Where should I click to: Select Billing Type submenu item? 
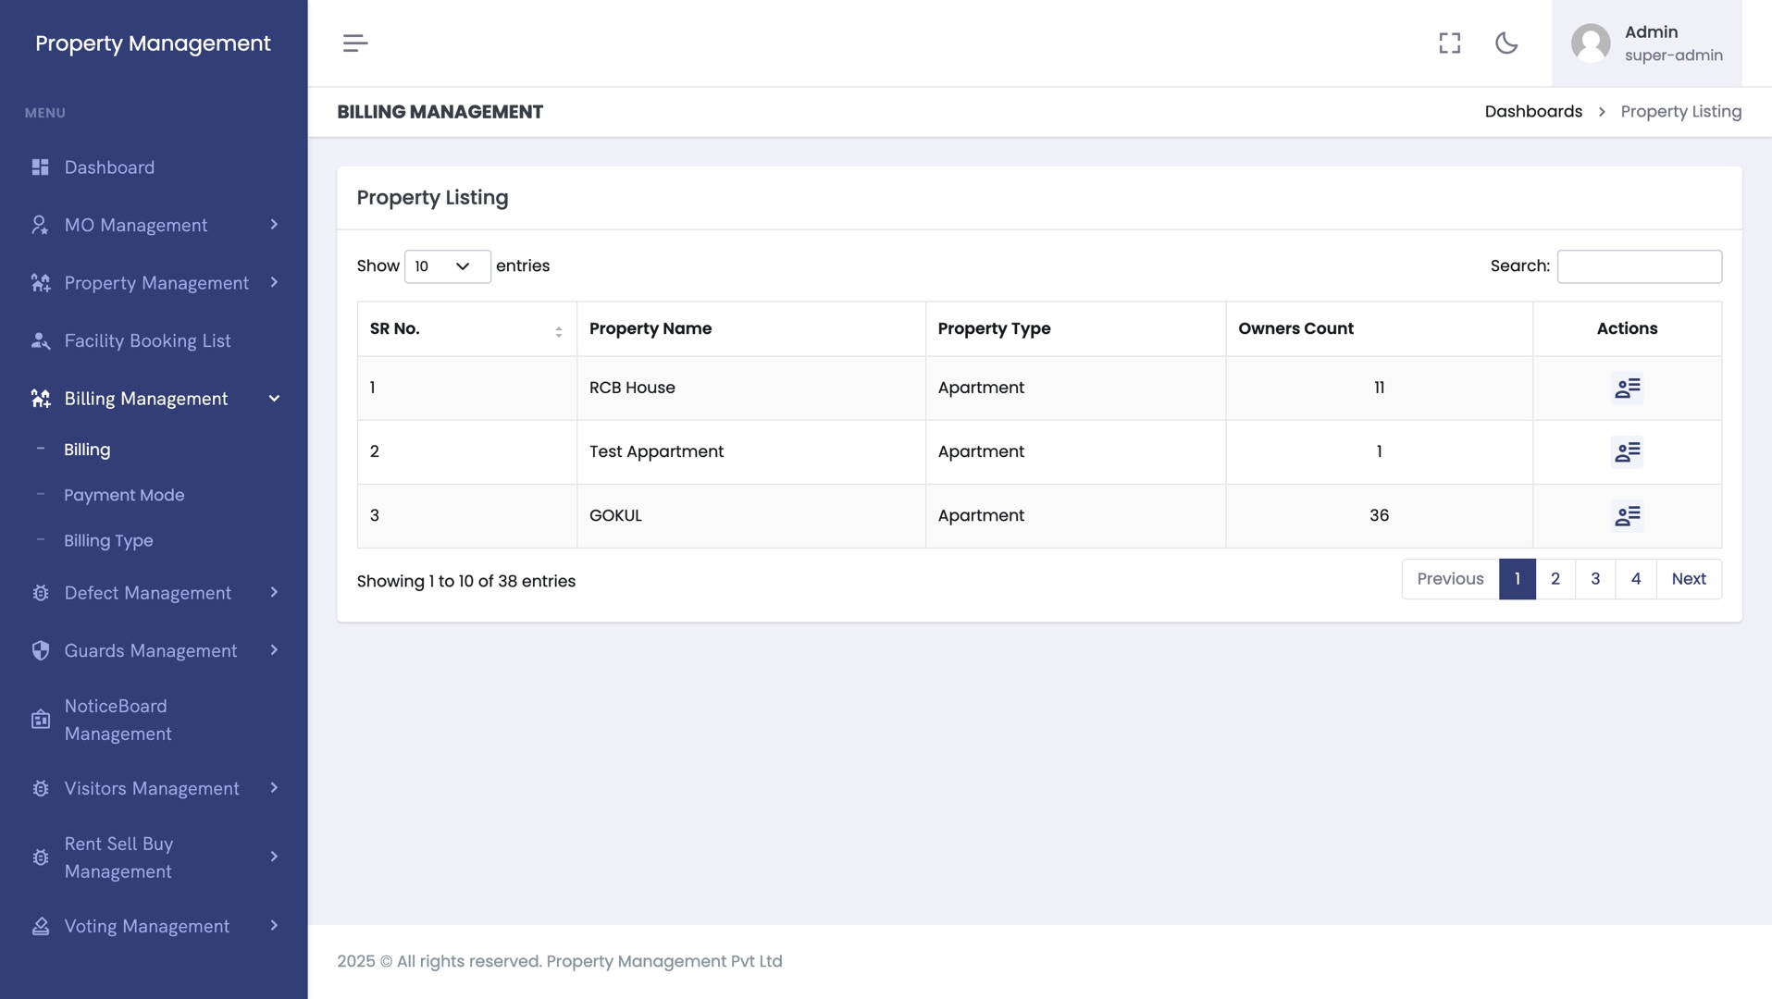108,540
